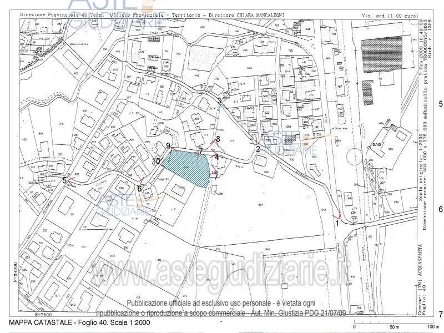Screen dimensions: 444x333
Task: Click photo viewpoint marker number 9
Action: (168, 145)
